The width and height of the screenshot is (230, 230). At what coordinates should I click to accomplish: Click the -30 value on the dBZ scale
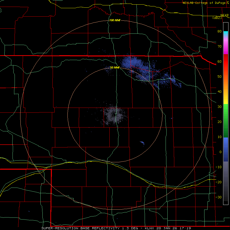(x=218, y=197)
